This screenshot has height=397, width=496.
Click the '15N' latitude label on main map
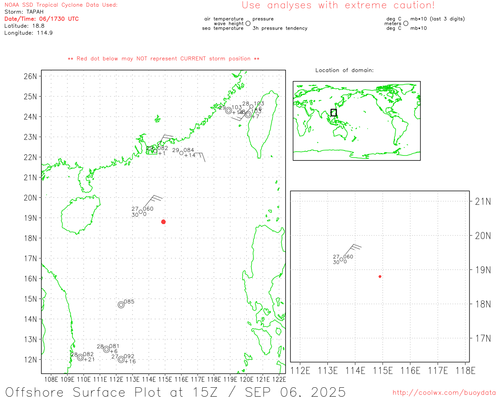30,299
